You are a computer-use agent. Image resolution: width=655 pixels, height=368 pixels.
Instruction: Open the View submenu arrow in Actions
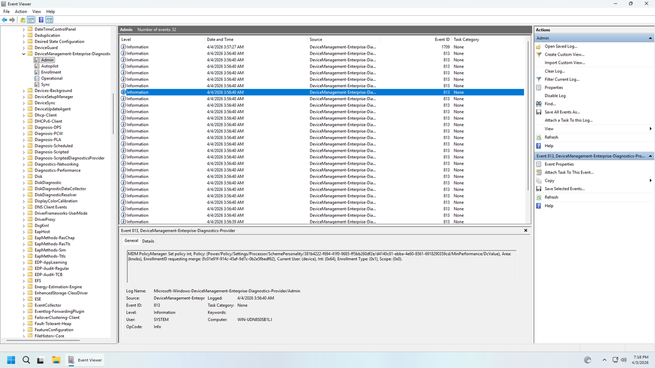650,129
